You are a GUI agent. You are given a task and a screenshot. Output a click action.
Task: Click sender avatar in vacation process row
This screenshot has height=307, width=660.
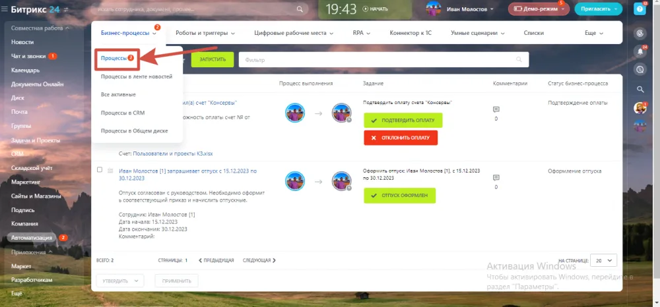(294, 181)
